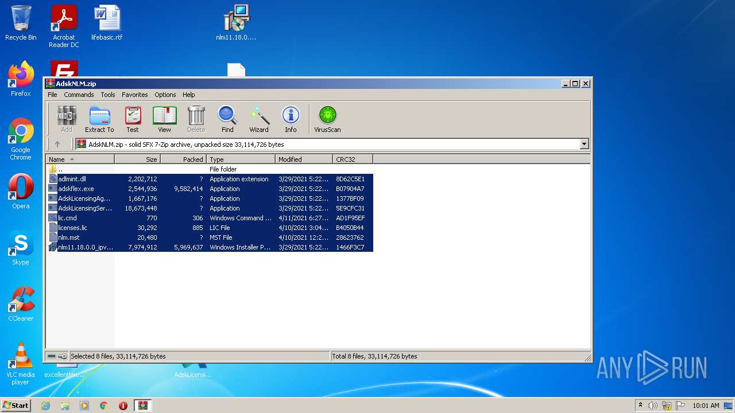Viewport: 735px width, 413px height.
Task: Launch Firefox from the desktop
Action: point(21,79)
